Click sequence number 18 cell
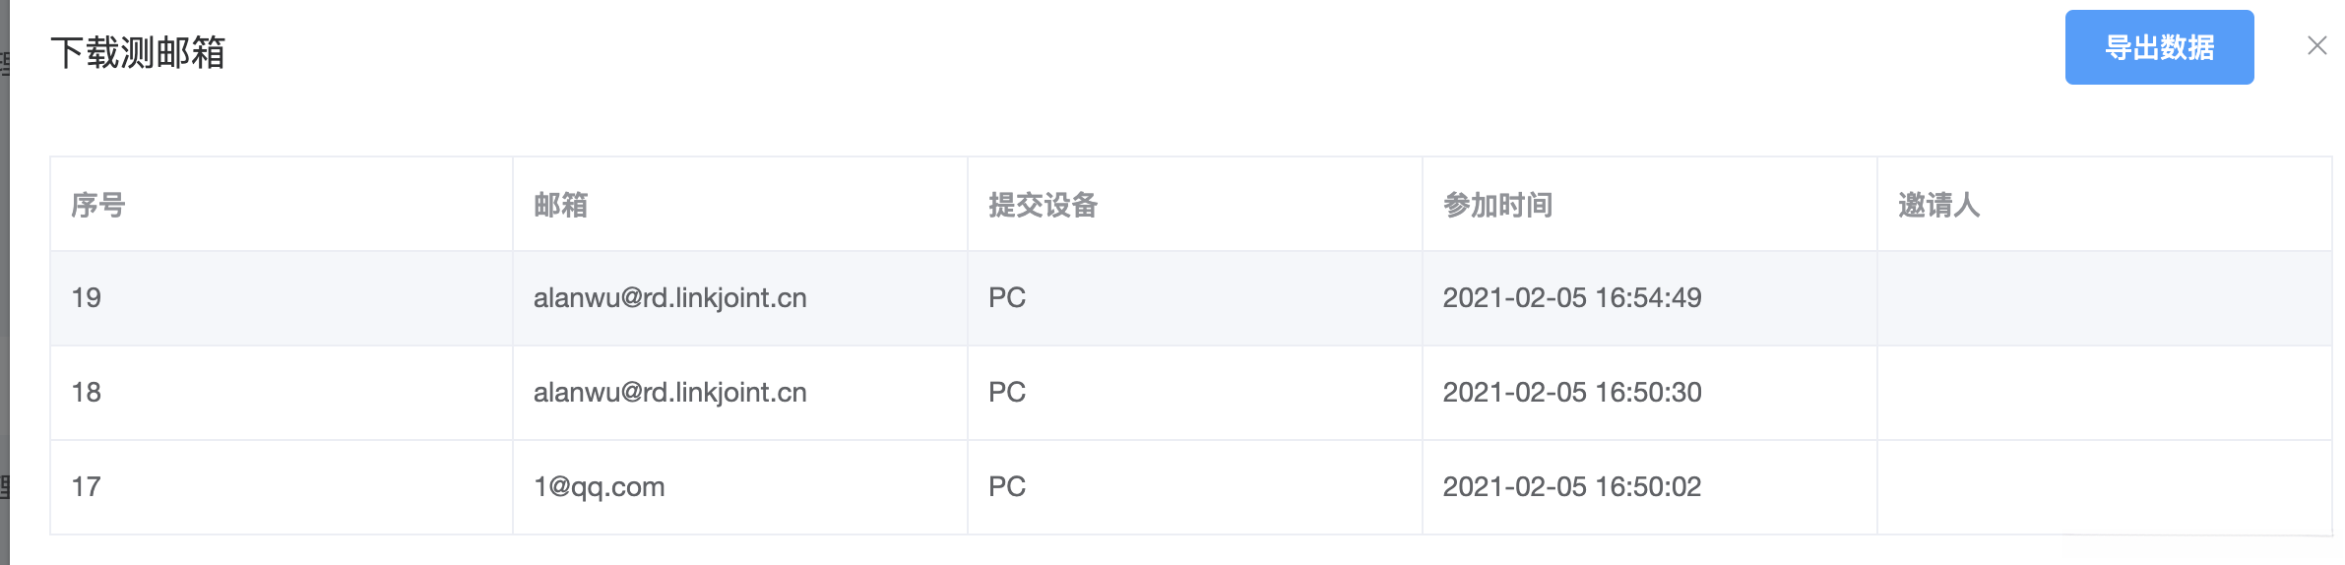The height and width of the screenshot is (565, 2345). click(87, 392)
